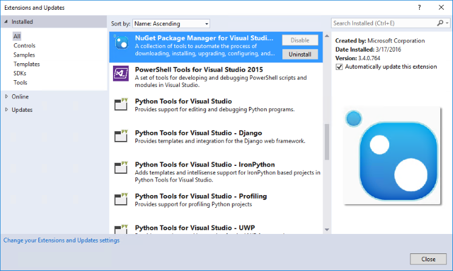
Task: Select PowerShell Tools for Visual Studio 2015 title
Action: point(199,70)
